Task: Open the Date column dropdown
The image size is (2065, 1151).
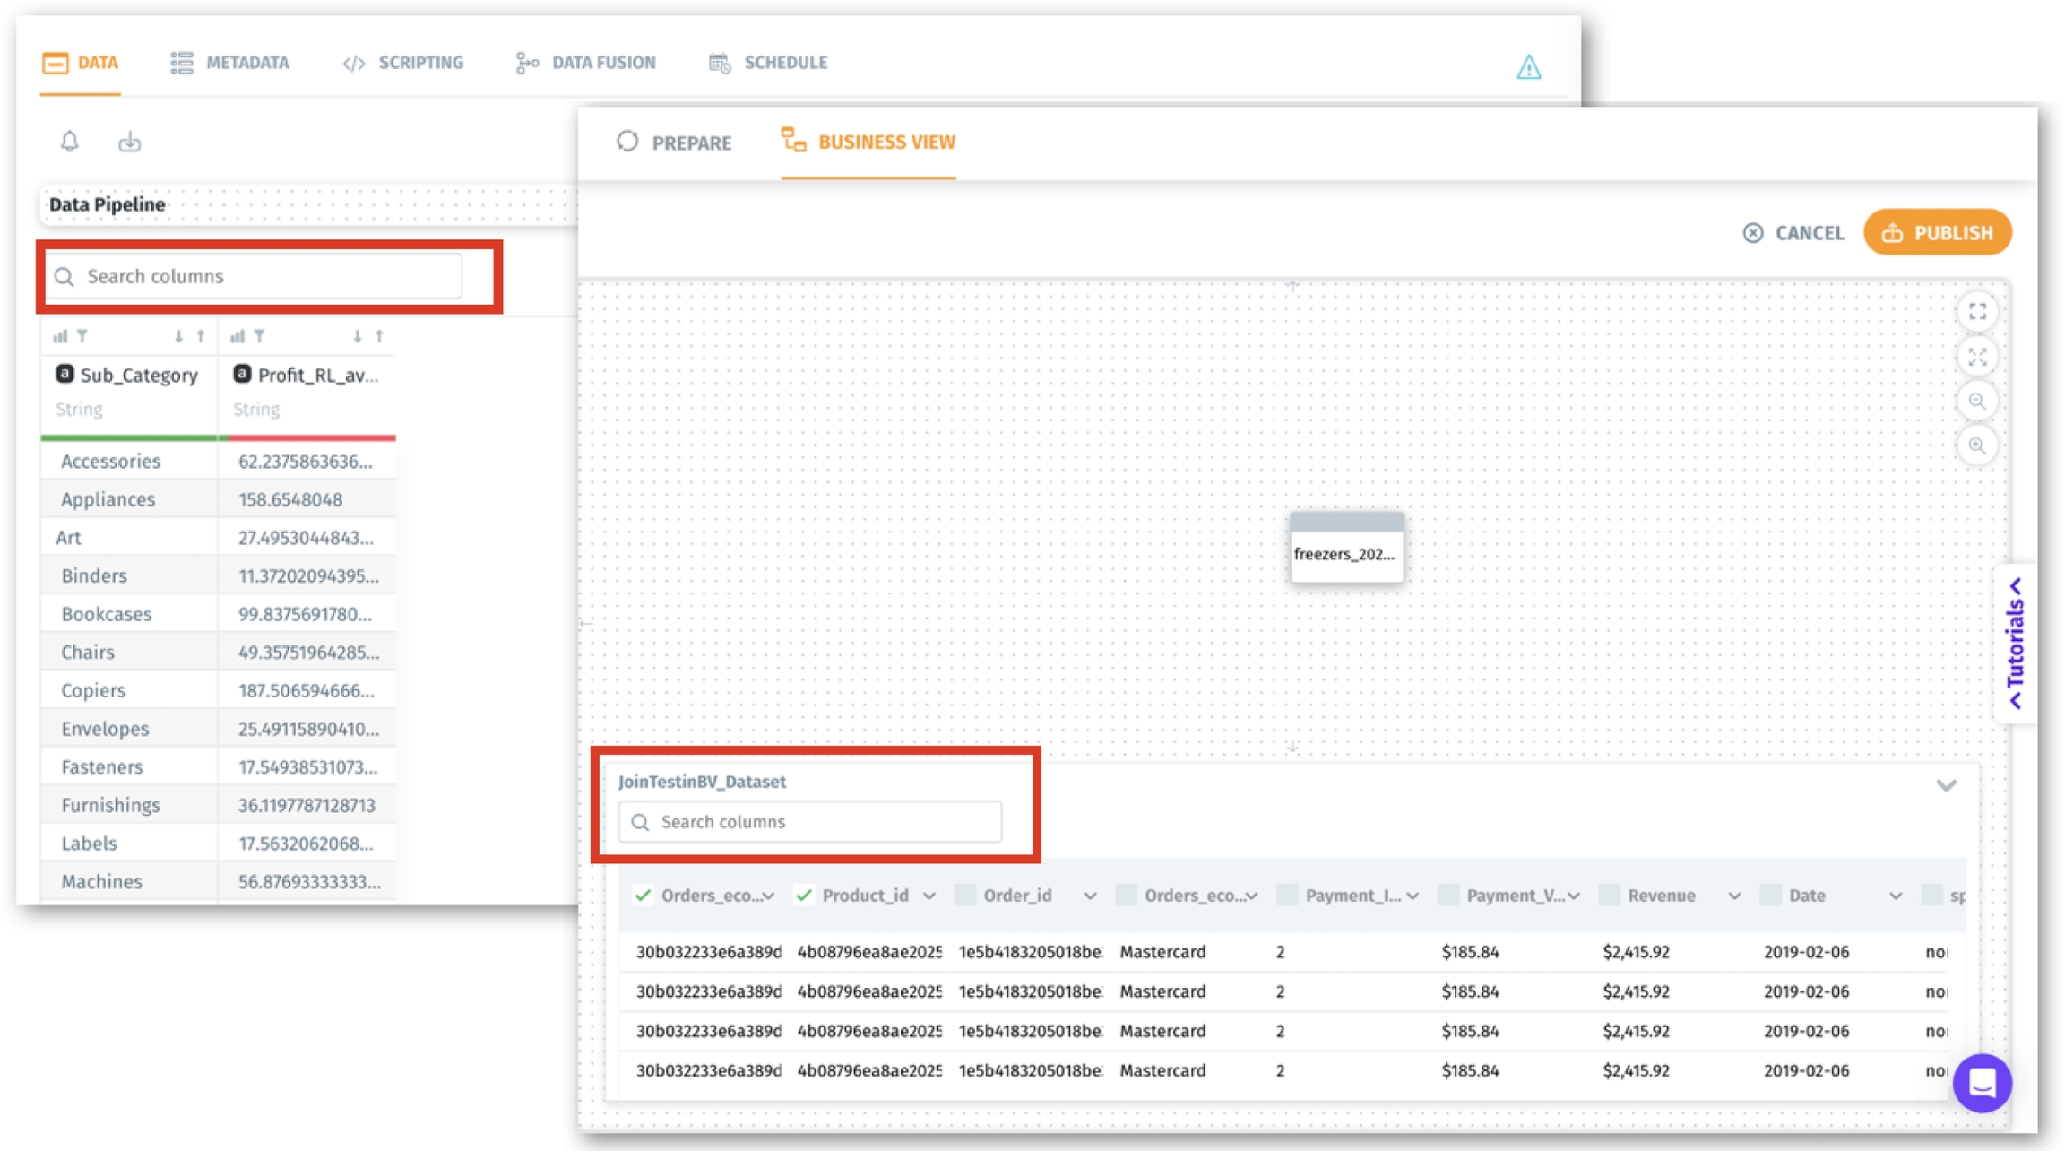Action: [x=1895, y=896]
